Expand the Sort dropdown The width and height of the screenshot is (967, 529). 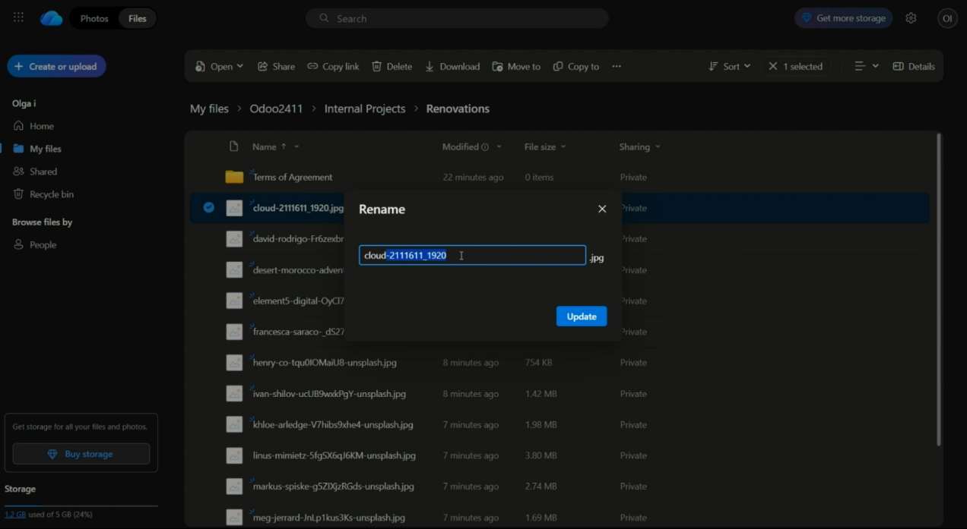(729, 67)
